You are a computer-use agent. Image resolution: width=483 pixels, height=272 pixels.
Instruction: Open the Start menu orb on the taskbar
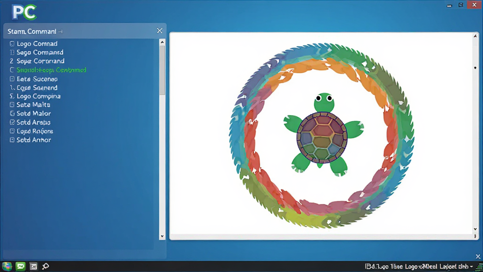point(7,266)
